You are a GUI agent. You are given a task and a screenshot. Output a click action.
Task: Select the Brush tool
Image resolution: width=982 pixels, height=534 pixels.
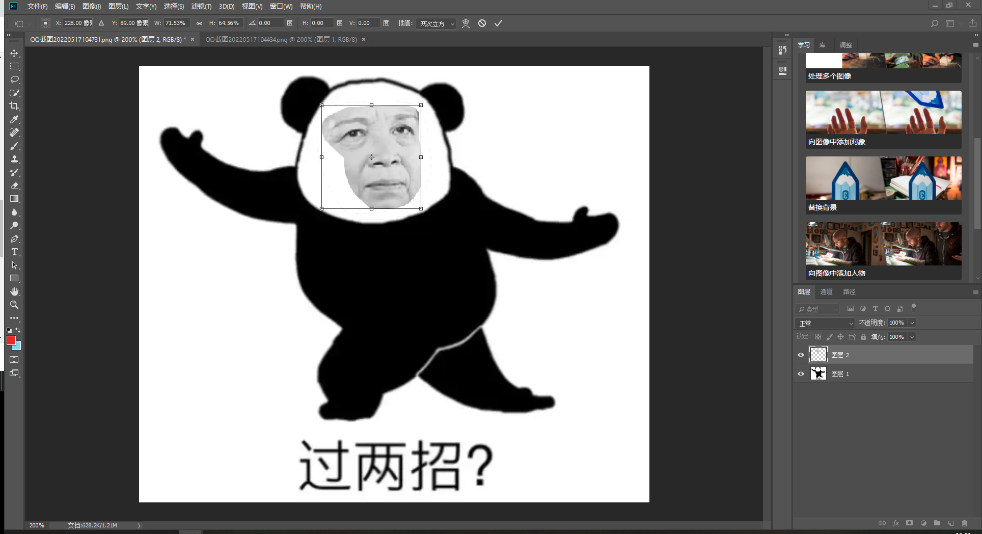[14, 146]
